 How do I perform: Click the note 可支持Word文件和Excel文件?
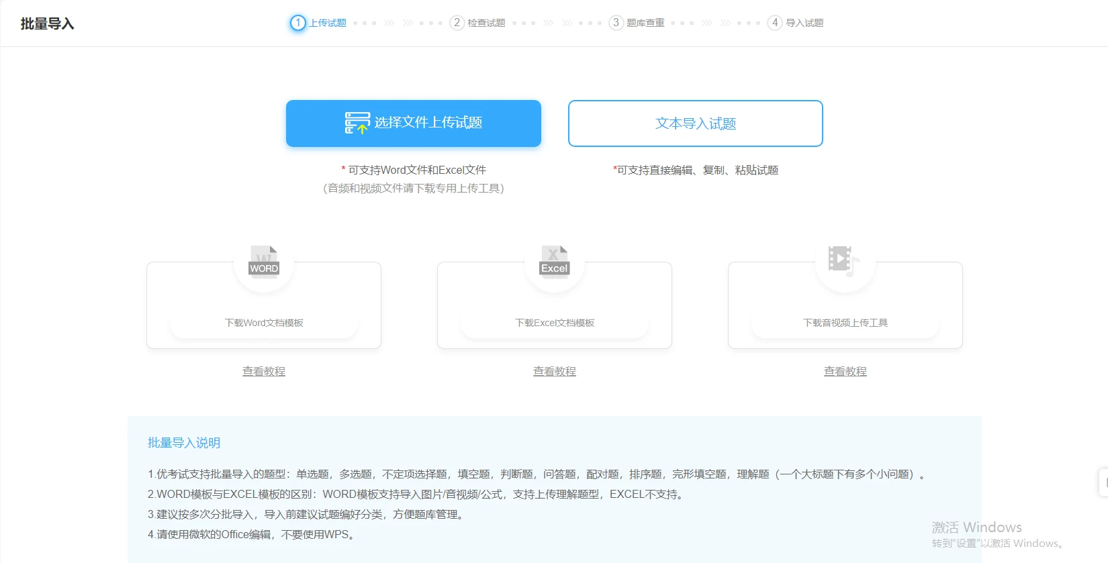(414, 170)
